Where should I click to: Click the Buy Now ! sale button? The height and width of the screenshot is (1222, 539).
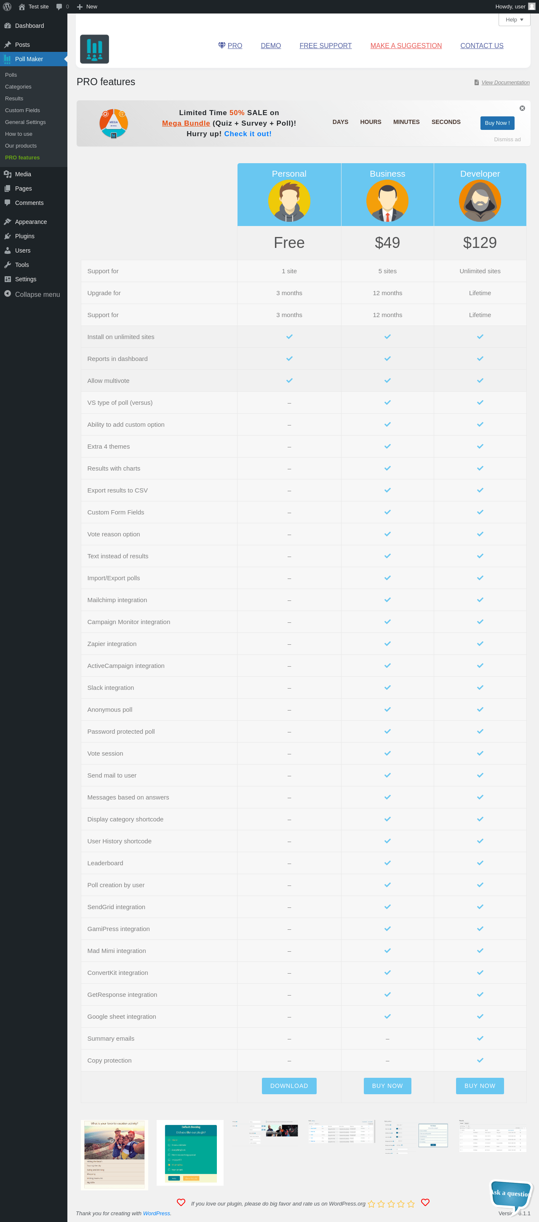[497, 123]
